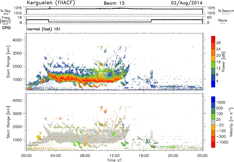This screenshot has width=234, height=162.
Task: Click the 16 dB tick on power colorbar
Action: [218, 62]
